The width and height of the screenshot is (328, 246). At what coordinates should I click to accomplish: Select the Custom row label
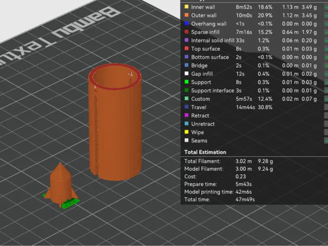pyautogui.click(x=200, y=99)
